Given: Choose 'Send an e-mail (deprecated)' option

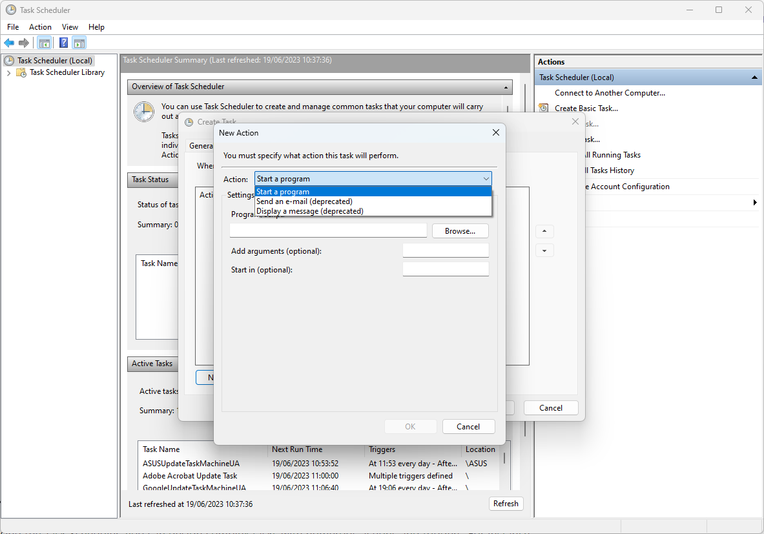Looking at the screenshot, I should [x=304, y=201].
